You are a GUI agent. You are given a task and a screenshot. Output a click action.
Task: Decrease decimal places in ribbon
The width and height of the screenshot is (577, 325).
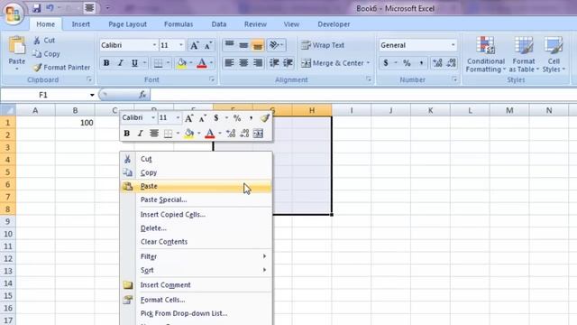(x=452, y=63)
